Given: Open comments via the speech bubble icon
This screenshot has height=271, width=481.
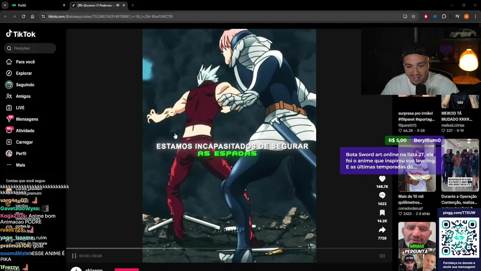Looking at the screenshot, I should coord(382,195).
